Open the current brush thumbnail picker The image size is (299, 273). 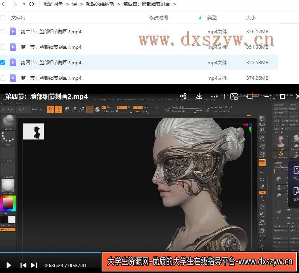(8, 123)
